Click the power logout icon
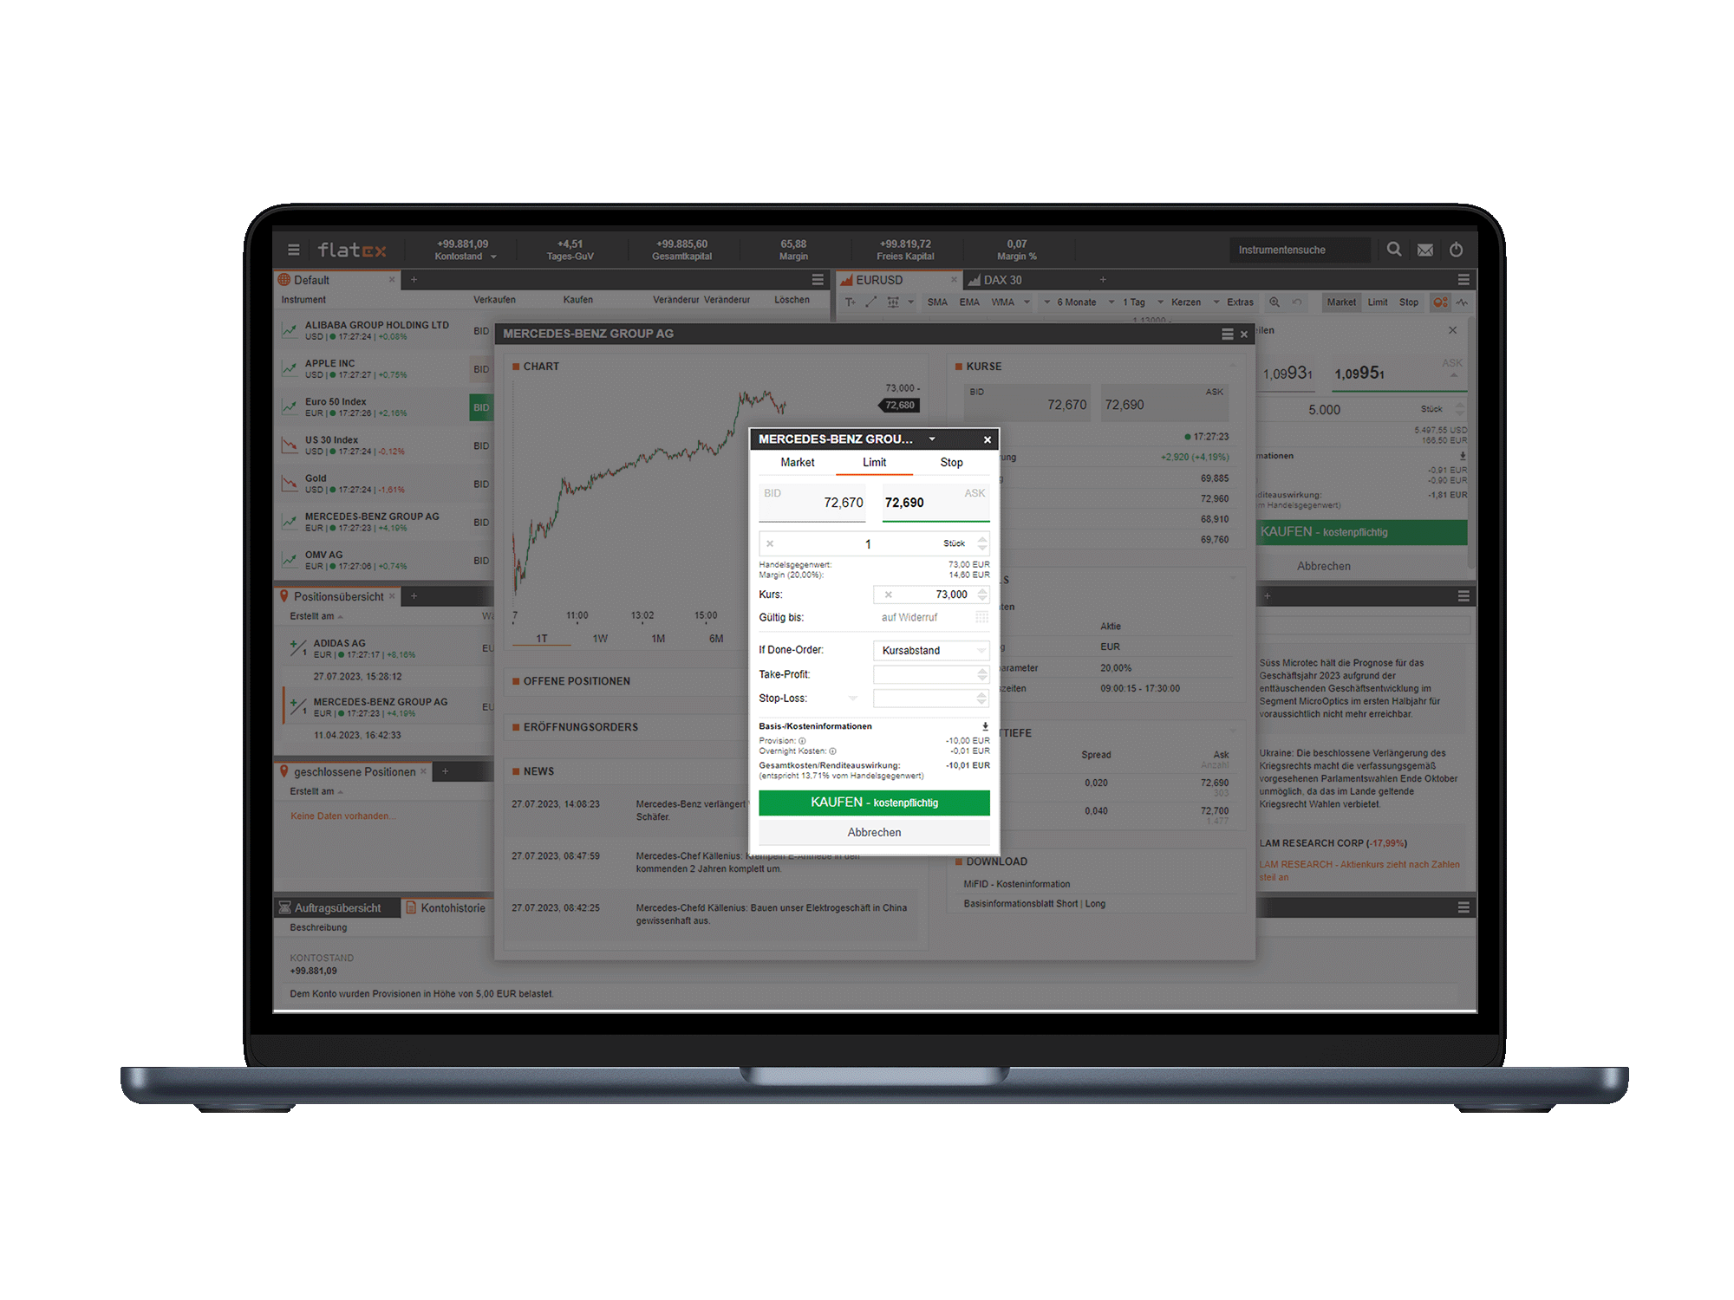 pyautogui.click(x=1457, y=250)
